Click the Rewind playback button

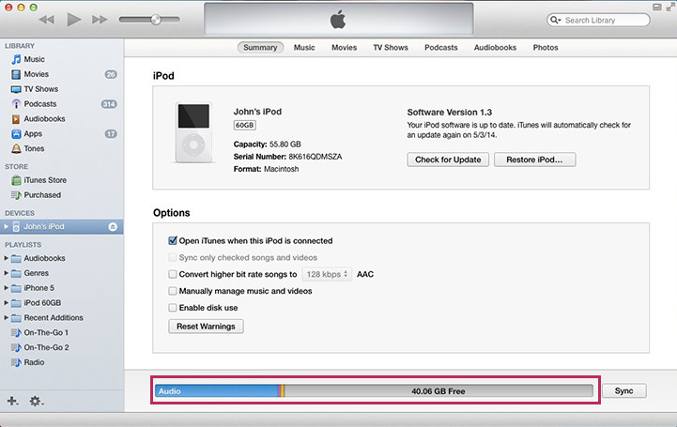tap(47, 20)
